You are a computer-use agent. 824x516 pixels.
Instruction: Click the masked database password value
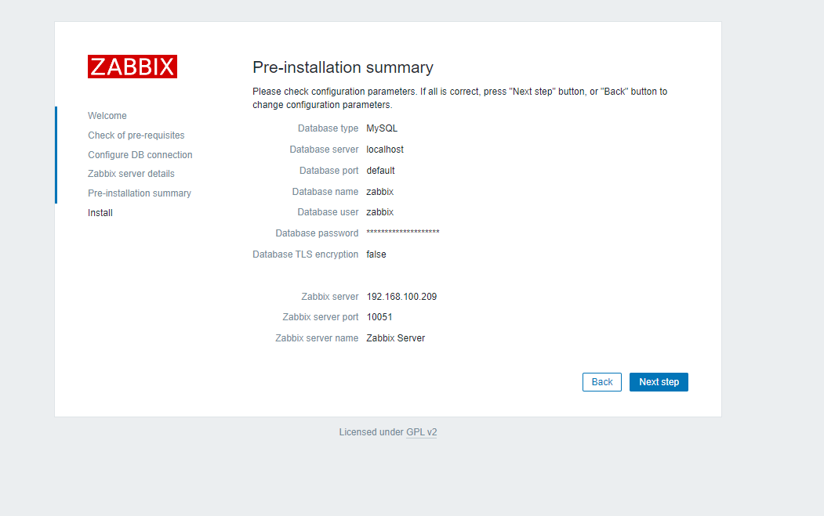402,233
